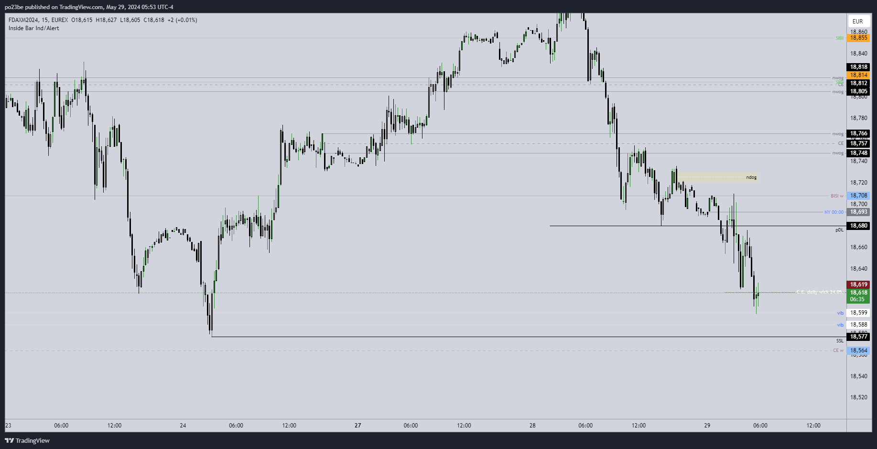Jump to the bold 27 date marker
This screenshot has width=877, height=449.
click(x=358, y=426)
